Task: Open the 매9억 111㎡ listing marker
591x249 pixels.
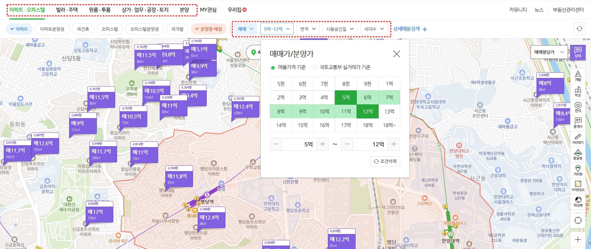Action: [x=83, y=123]
